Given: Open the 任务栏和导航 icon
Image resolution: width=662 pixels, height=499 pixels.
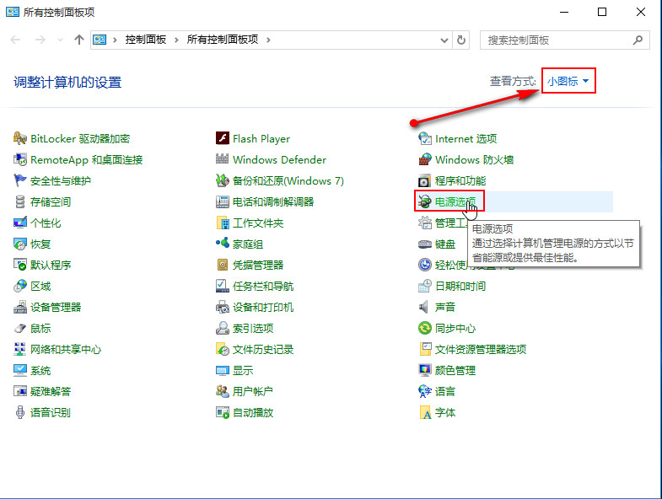Looking at the screenshot, I should (223, 287).
